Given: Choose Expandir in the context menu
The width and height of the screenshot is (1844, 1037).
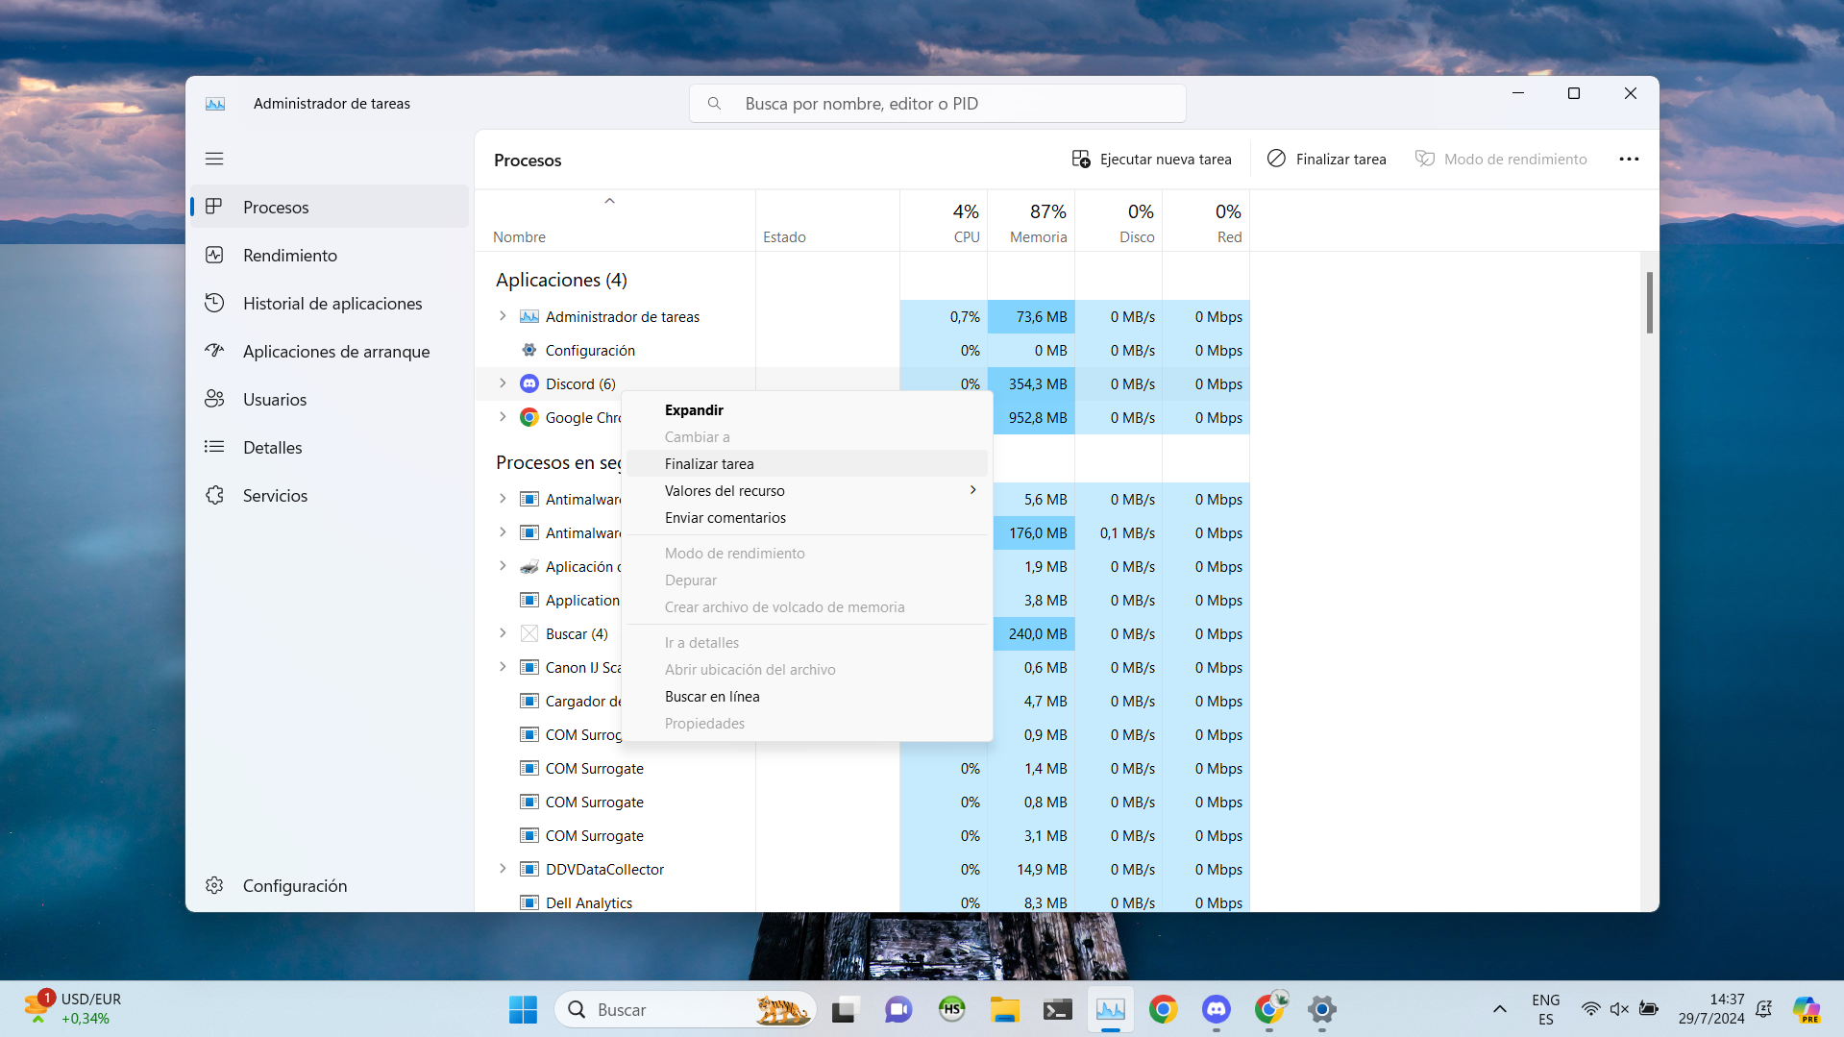Looking at the screenshot, I should [x=807, y=409].
